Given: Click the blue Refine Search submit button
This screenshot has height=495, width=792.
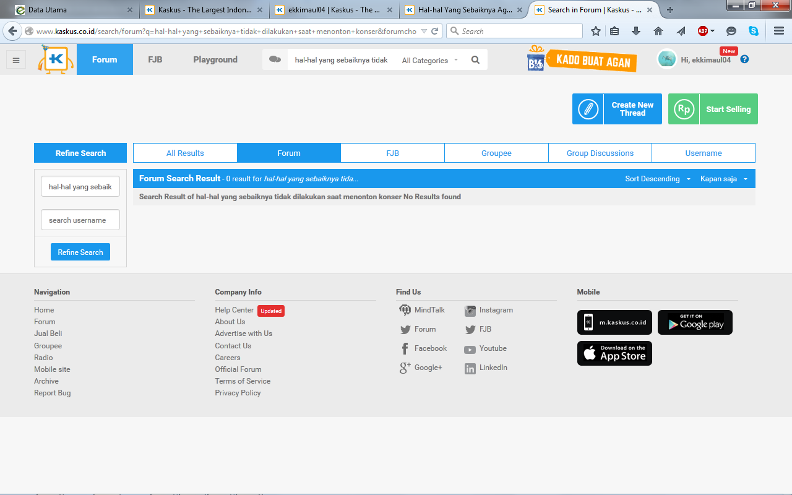Looking at the screenshot, I should pos(80,252).
